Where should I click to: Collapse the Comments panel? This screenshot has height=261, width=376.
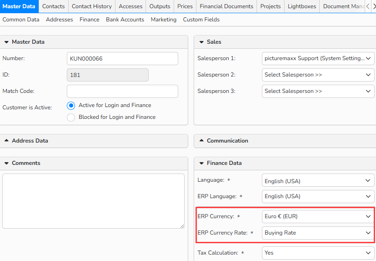(x=7, y=163)
